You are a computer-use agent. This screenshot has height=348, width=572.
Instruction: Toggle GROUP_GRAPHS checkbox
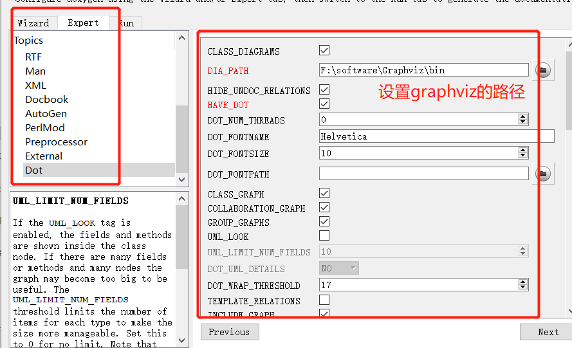click(x=324, y=222)
